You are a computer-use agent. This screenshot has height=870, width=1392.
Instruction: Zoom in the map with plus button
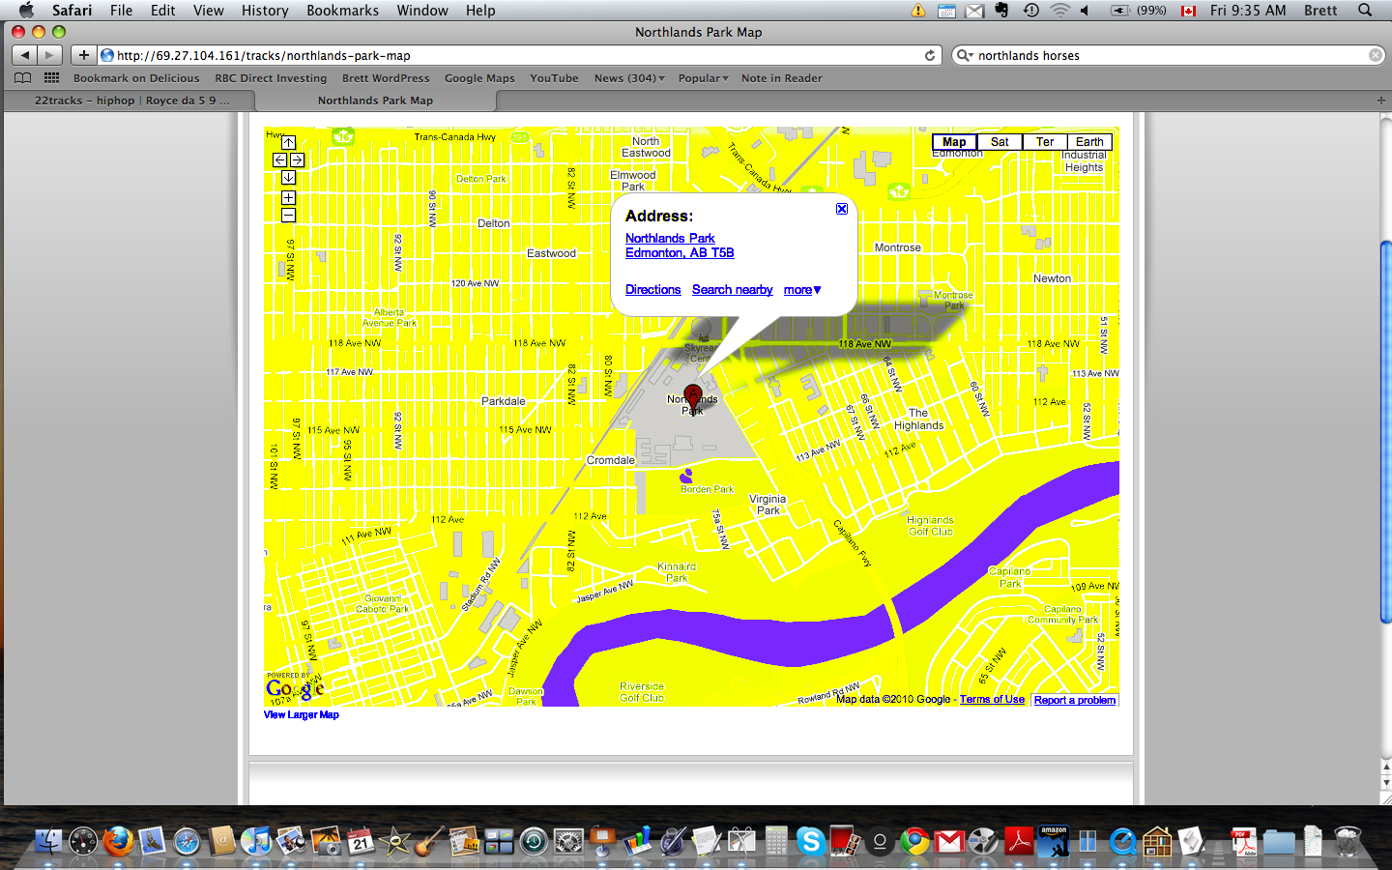(x=288, y=197)
